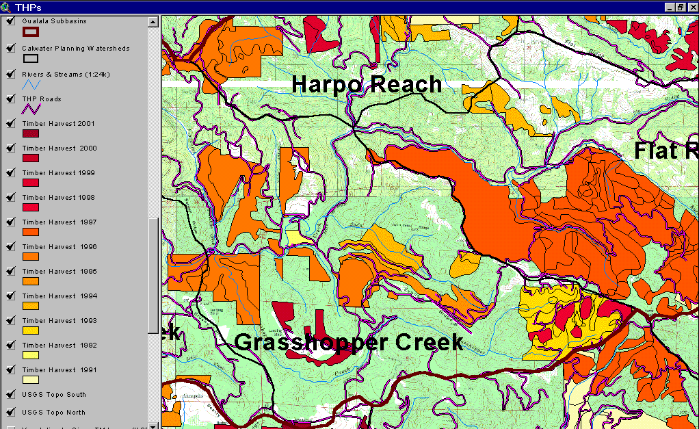This screenshot has width=699, height=429.
Task: Select the "Timber Harvest 1999" layer name
Action: (58, 172)
